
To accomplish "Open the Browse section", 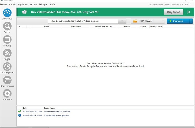I will tap(7, 41).
